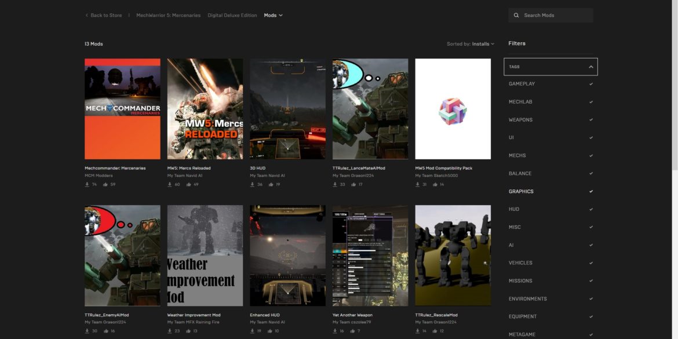This screenshot has width=678, height=339.
Task: Click the thumbs-up icon under 3D HUD
Action: click(x=271, y=185)
